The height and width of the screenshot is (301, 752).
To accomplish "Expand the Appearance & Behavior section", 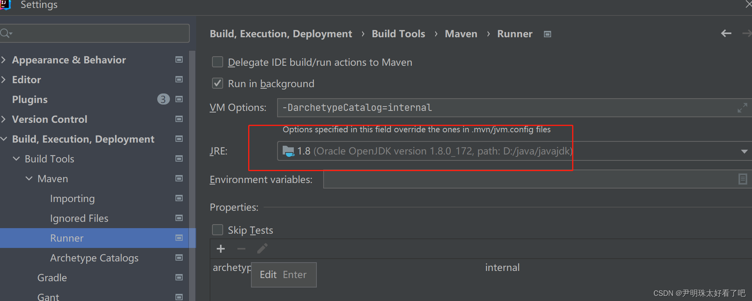I will point(4,59).
